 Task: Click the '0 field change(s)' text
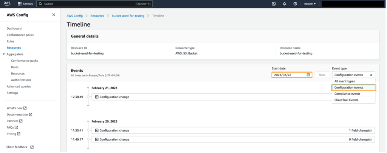pos(360,139)
